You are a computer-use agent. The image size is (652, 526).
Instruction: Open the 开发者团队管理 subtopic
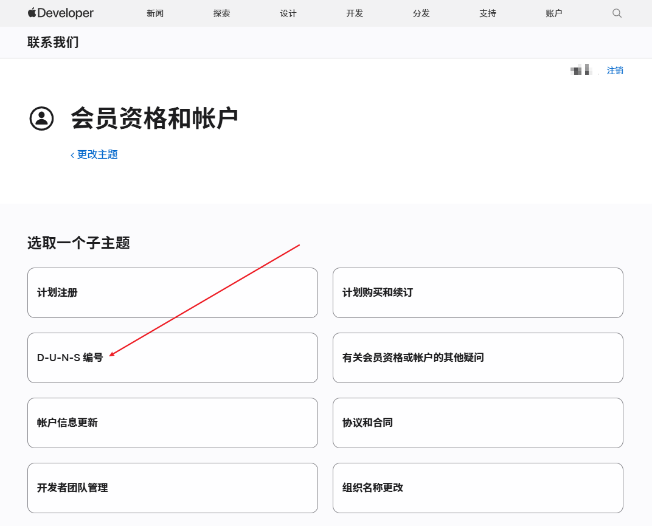173,488
